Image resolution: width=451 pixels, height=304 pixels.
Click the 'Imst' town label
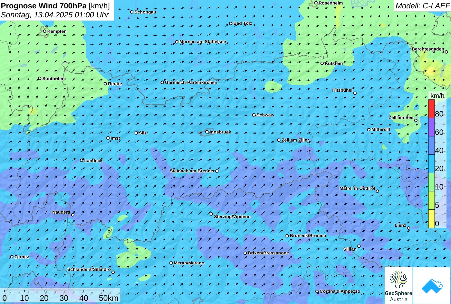[115, 138]
